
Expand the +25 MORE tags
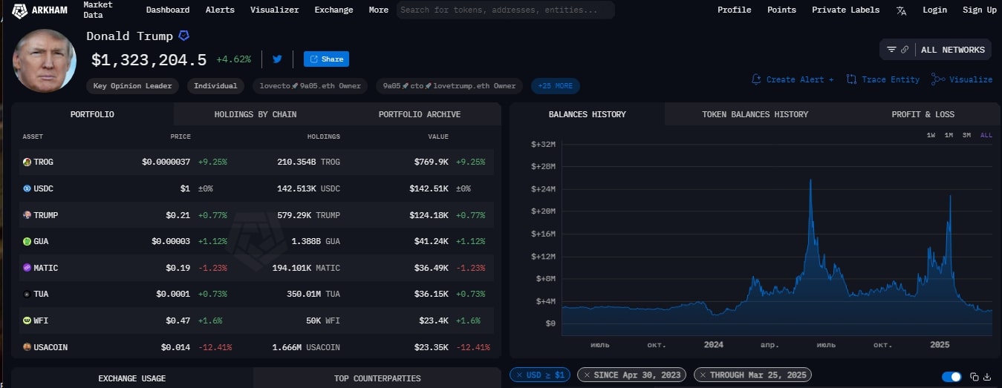click(x=556, y=86)
